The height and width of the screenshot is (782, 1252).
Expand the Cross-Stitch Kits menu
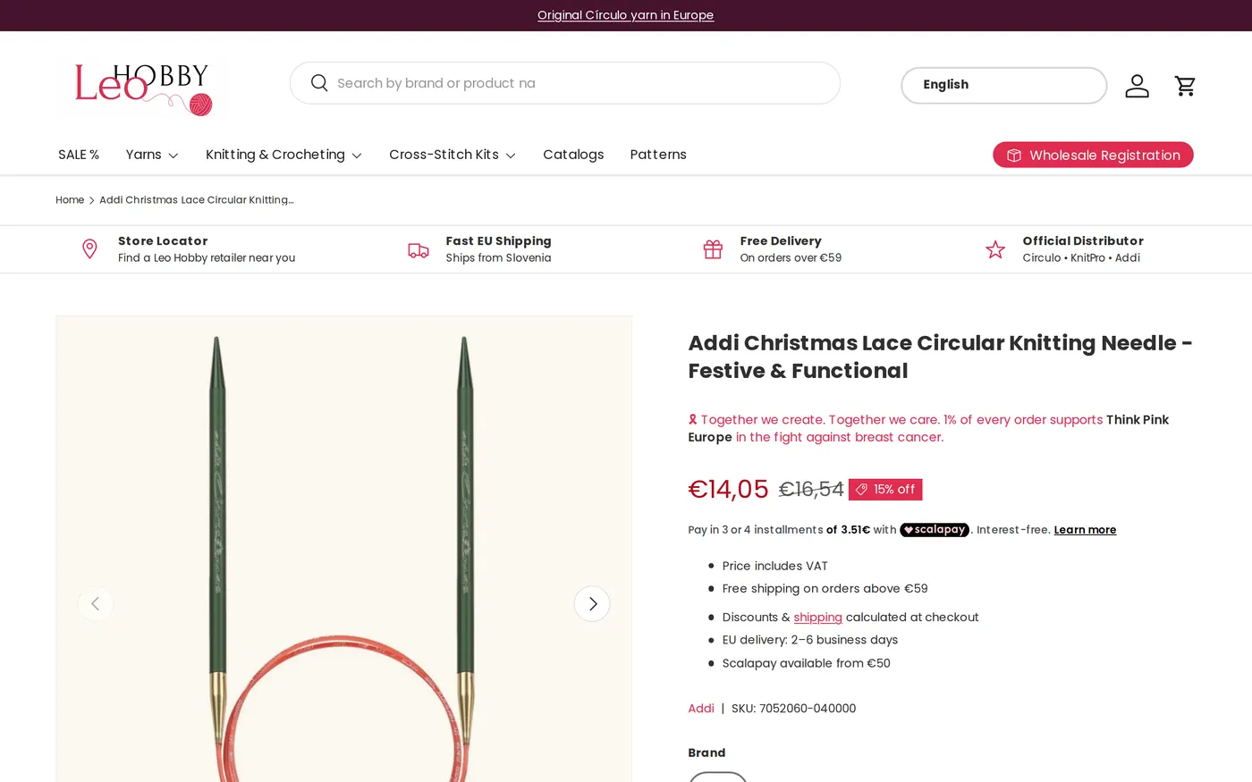453,155
